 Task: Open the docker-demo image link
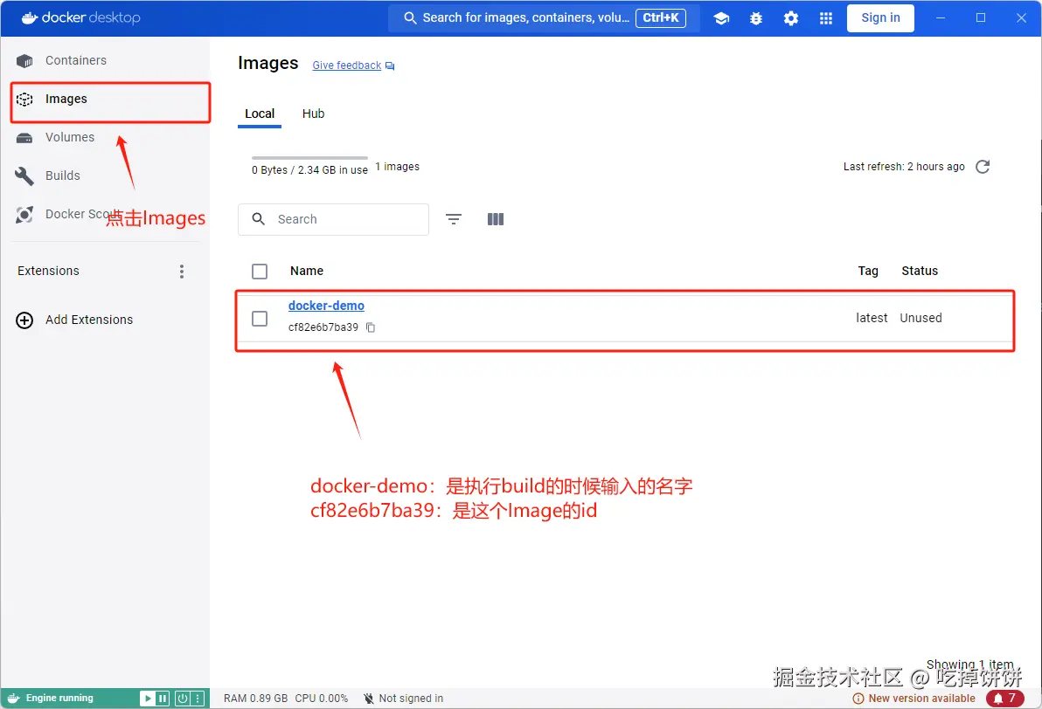[x=326, y=306]
